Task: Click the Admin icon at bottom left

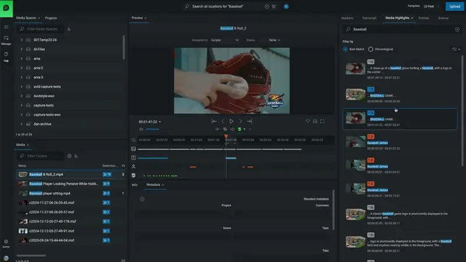Action: 6,242
